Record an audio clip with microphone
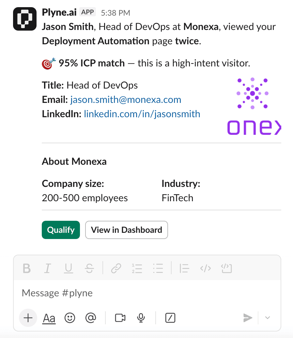 click(141, 318)
